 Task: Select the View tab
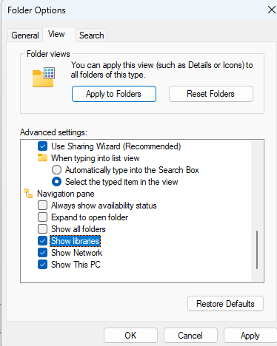[59, 34]
